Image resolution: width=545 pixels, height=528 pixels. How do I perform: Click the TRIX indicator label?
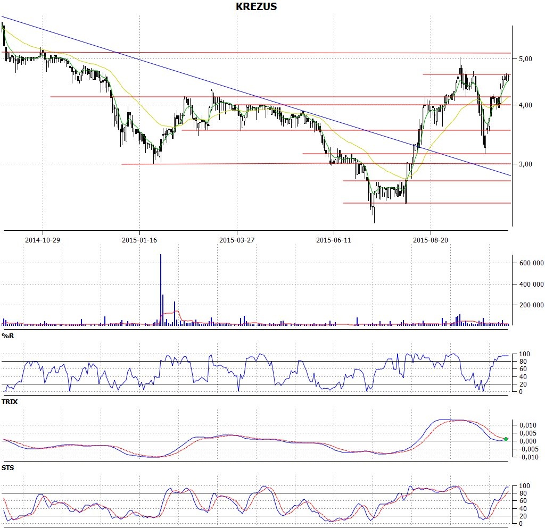(x=10, y=401)
